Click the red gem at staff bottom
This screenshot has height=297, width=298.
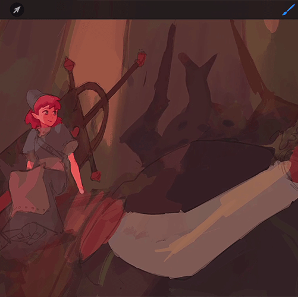click(96, 176)
